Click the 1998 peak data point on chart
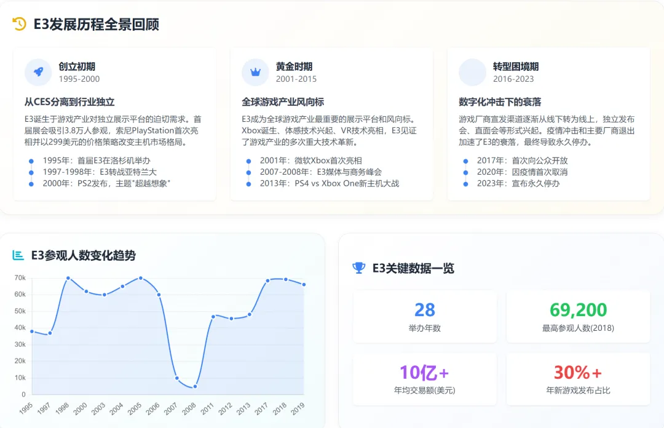The height and width of the screenshot is (428, 664). [68, 278]
